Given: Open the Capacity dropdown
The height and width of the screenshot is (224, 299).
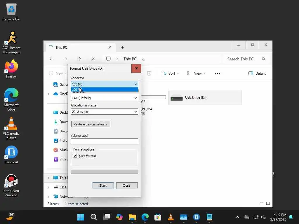Looking at the screenshot, I should pos(104,84).
